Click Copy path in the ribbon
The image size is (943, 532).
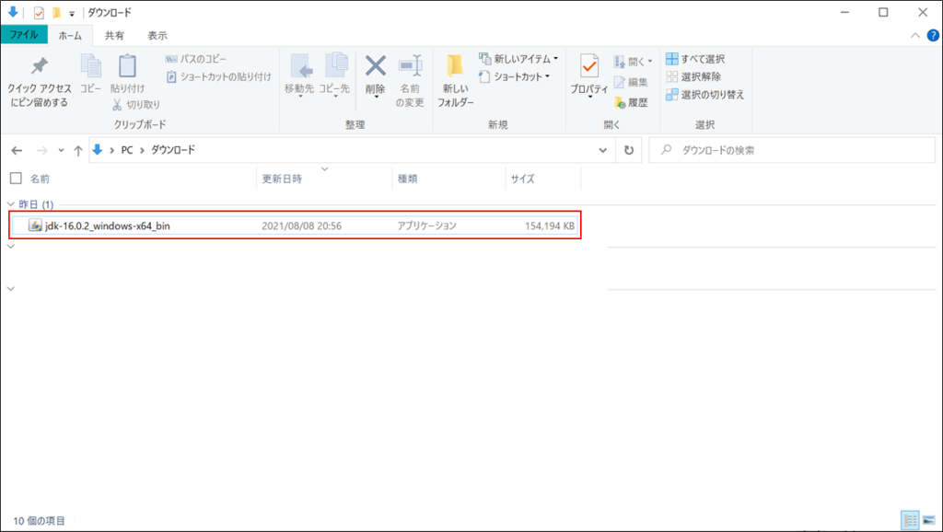tap(196, 59)
